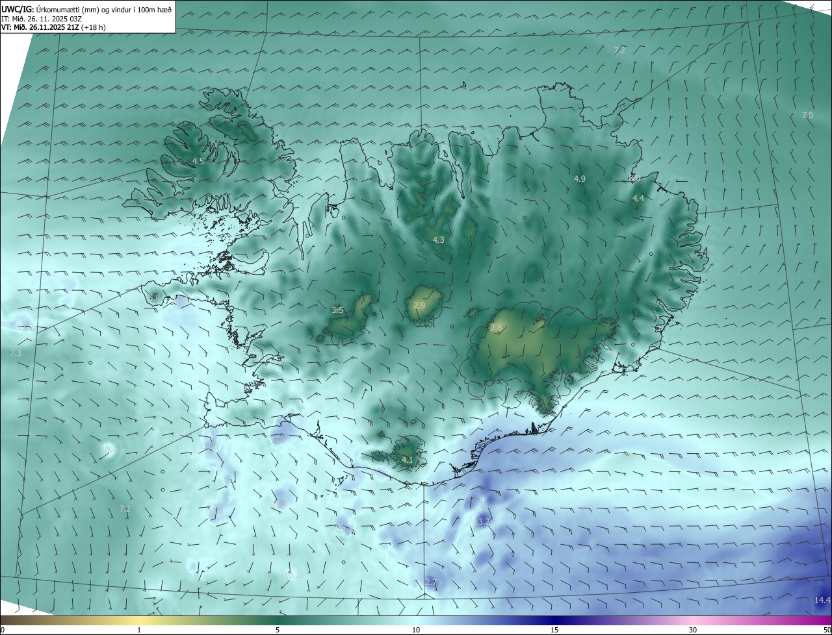The width and height of the screenshot is (832, 635).
Task: Click the 2.8 value on the large southeast glacier
Action: [496, 329]
